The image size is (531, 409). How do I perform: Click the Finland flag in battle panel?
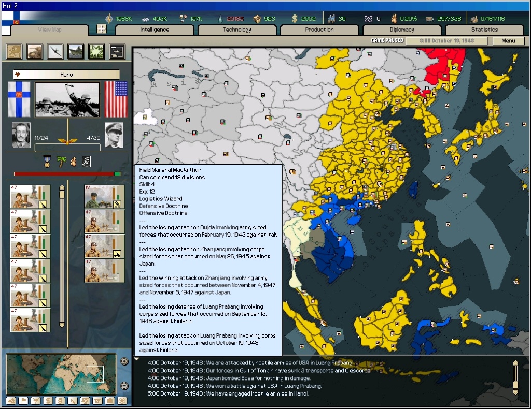tap(19, 99)
